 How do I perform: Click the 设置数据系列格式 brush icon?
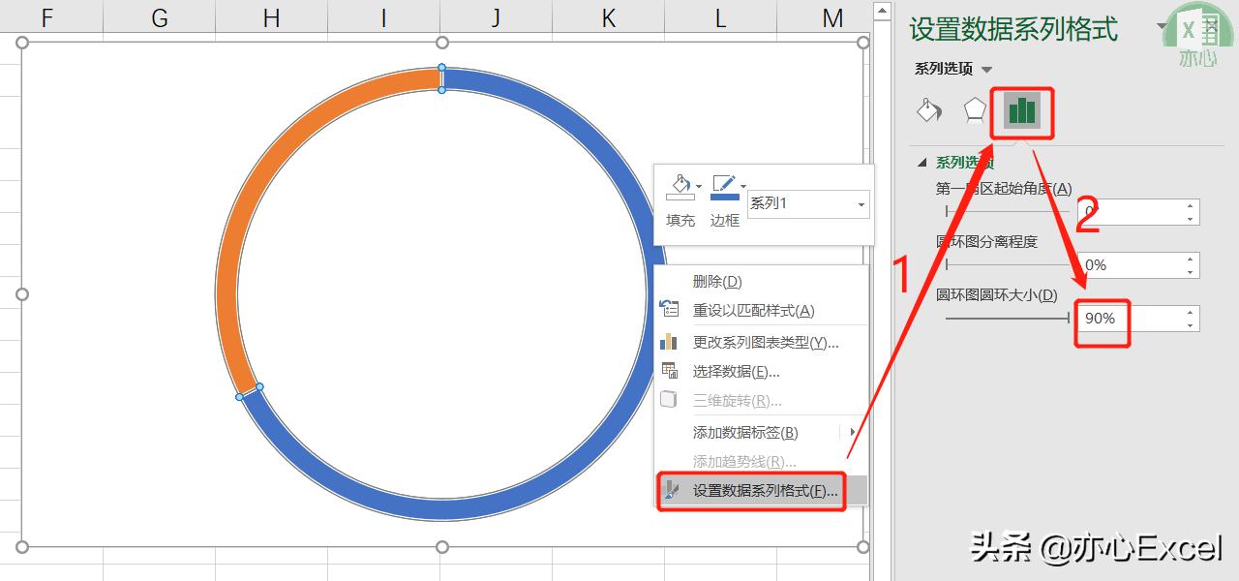click(x=672, y=491)
